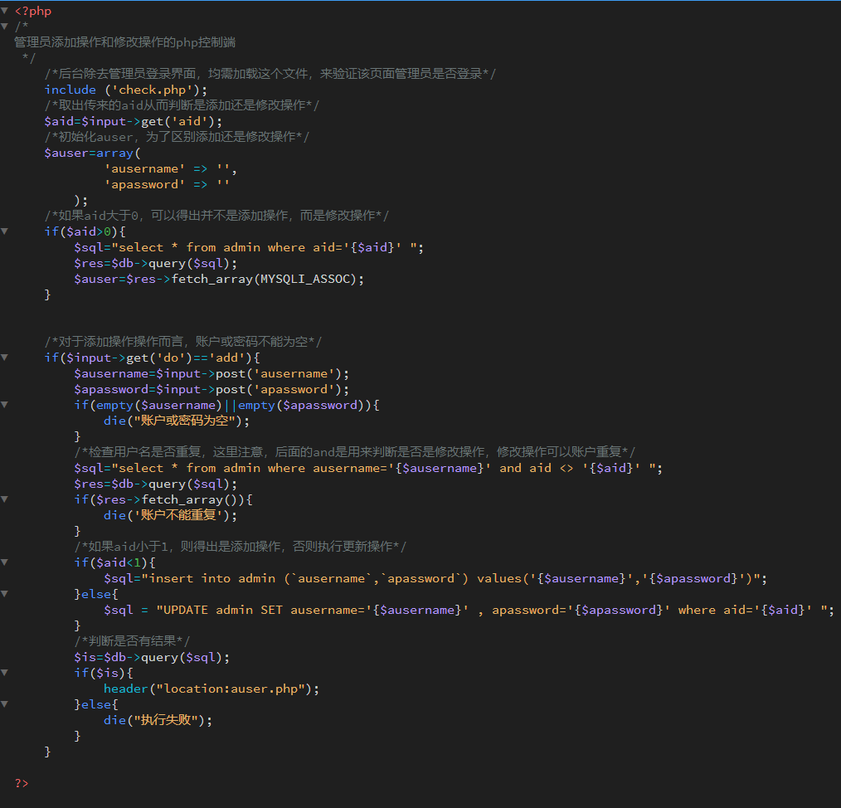The image size is (841, 808).
Task: Fold the else block containing the UPDATE statement
Action: [x=4, y=594]
